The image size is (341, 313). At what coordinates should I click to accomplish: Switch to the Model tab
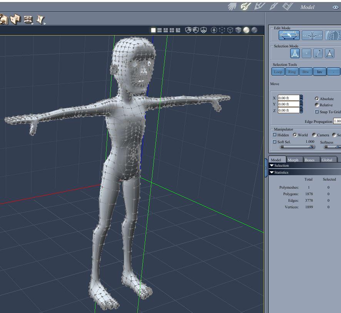pos(277,160)
